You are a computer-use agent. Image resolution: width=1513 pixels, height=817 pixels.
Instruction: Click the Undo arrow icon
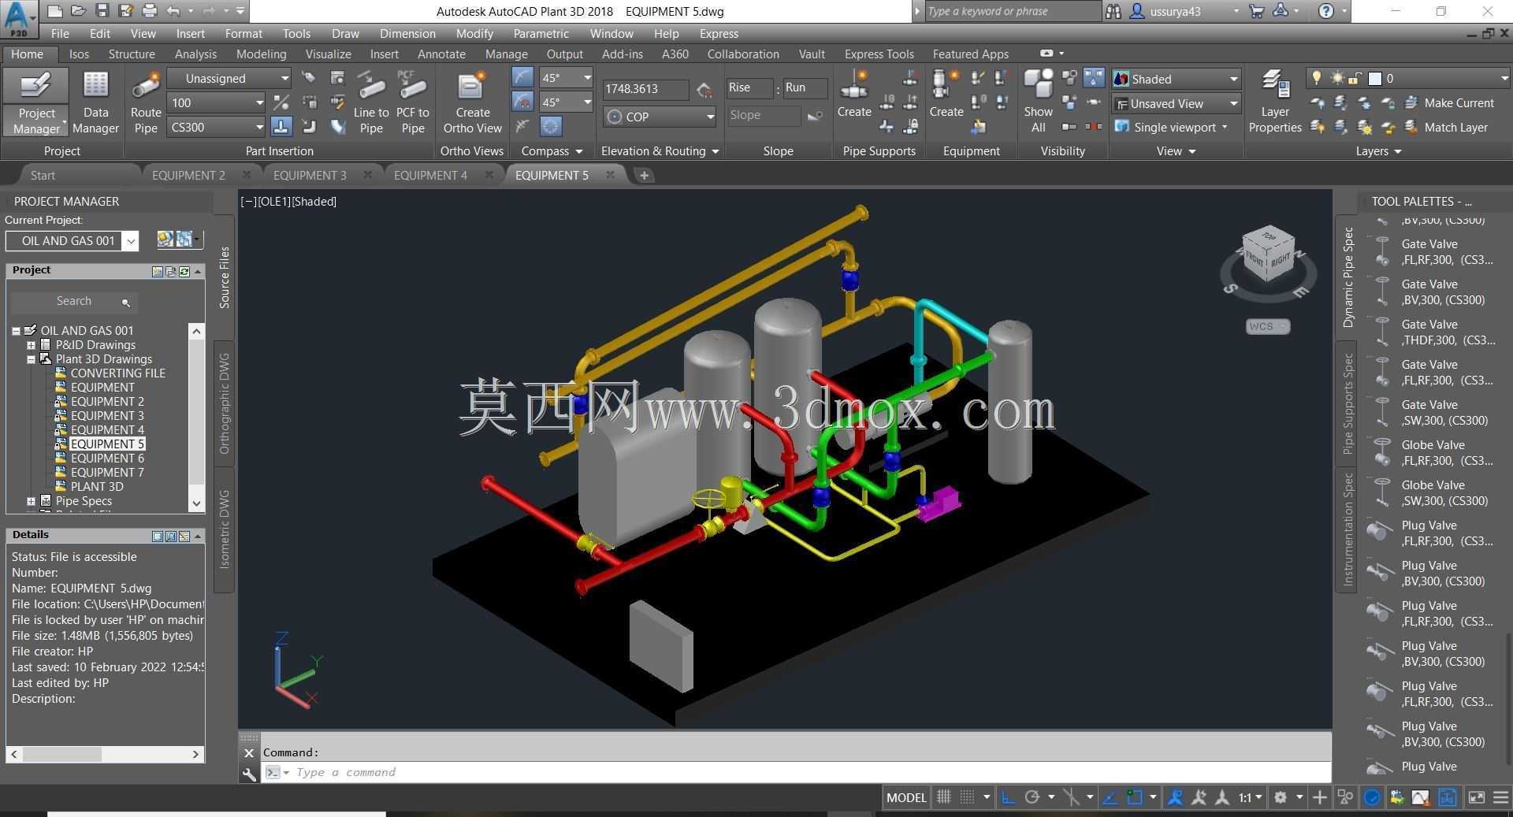[173, 11]
